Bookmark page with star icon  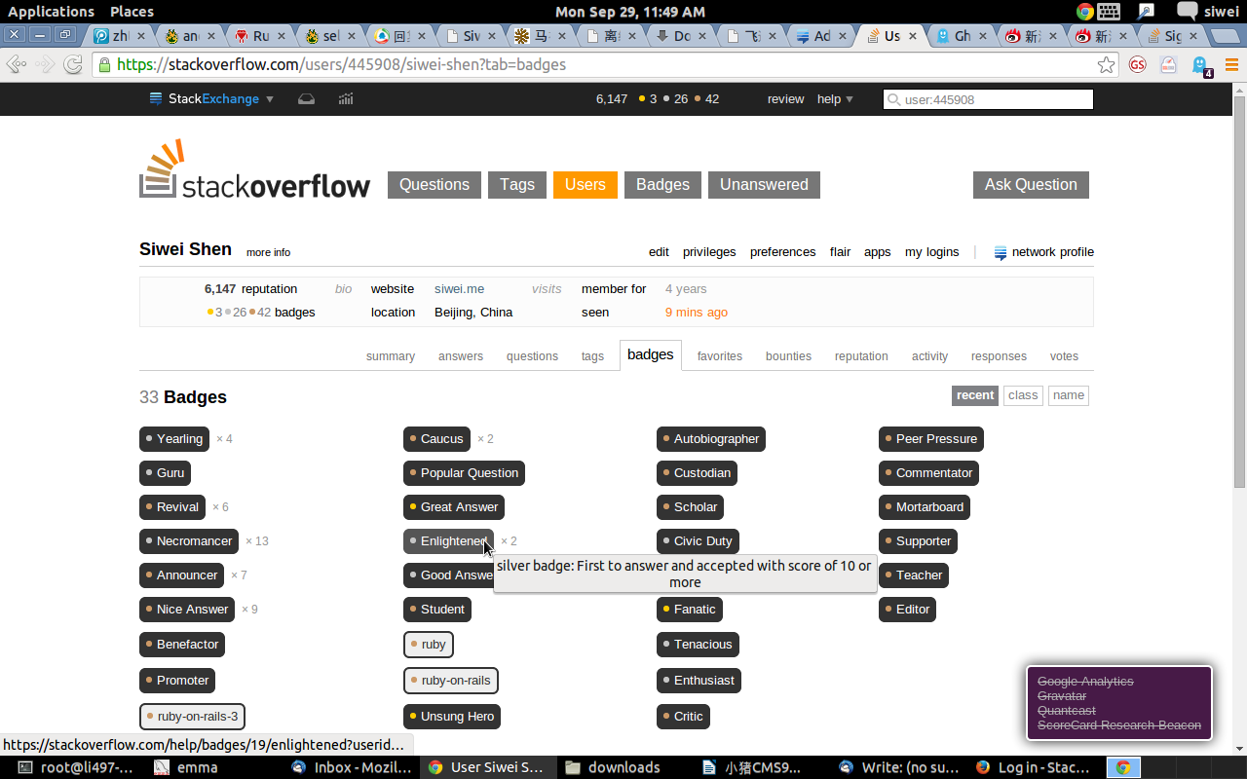(x=1107, y=65)
